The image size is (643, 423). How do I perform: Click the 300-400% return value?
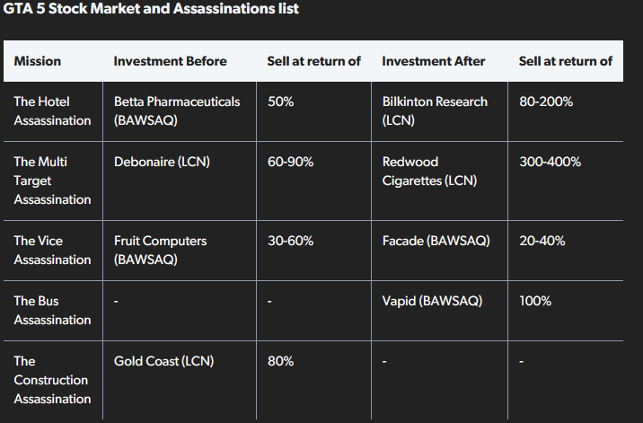pyautogui.click(x=550, y=162)
